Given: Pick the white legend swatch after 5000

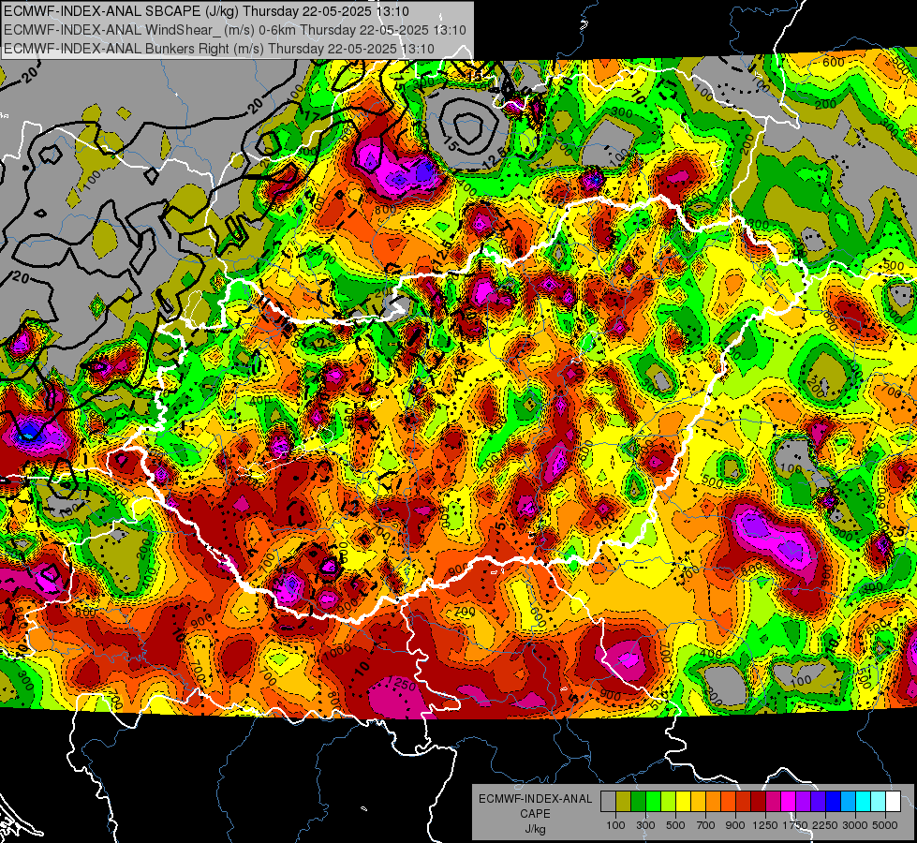Looking at the screenshot, I should pyautogui.click(x=893, y=801).
